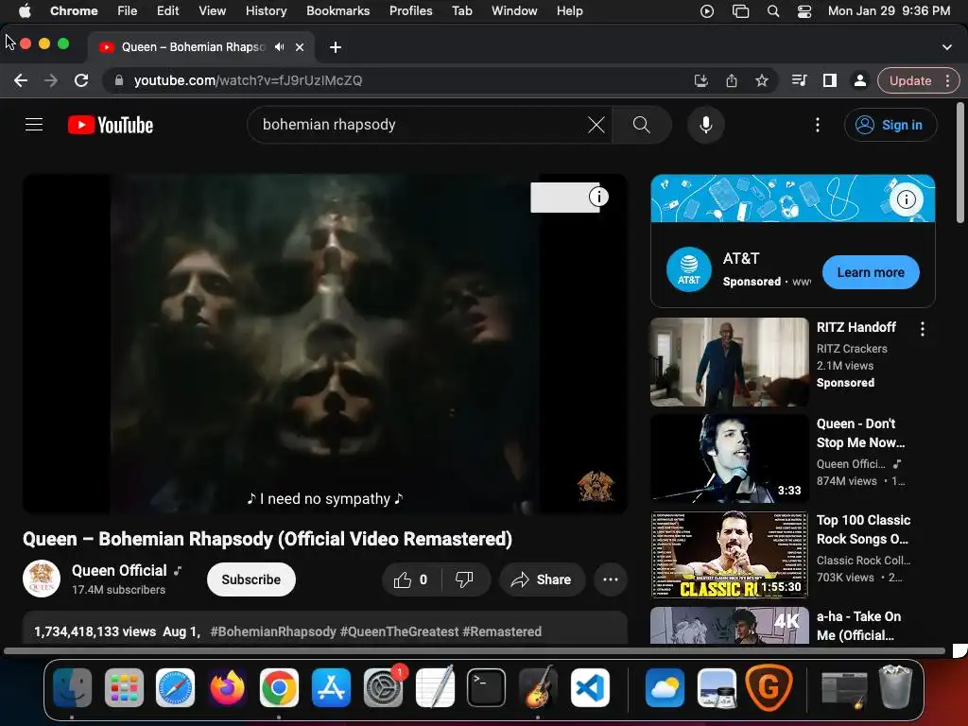
Task: Open the Apple menu
Action: point(25,10)
